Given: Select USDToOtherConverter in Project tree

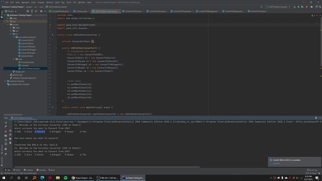Looking at the screenshot, I should [30, 68].
